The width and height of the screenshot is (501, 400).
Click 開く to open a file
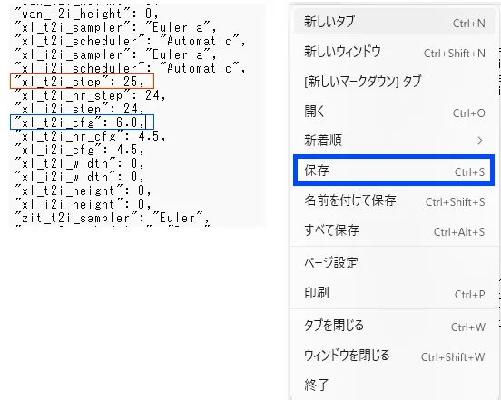394,112
